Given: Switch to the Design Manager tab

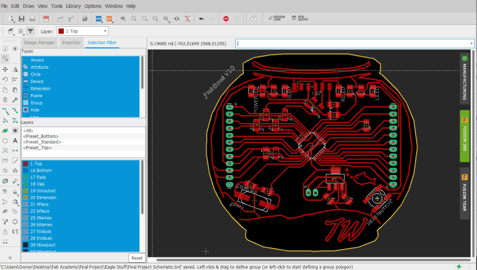Looking at the screenshot, I should 39,43.
